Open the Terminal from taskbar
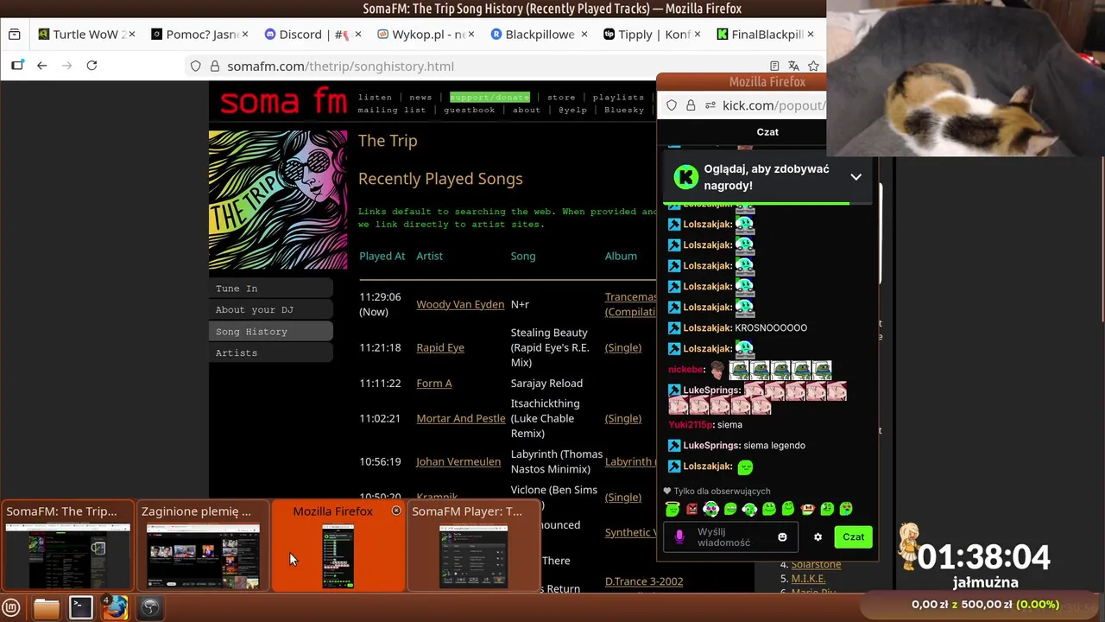Screen dimensions: 1105x622 (x=81, y=607)
